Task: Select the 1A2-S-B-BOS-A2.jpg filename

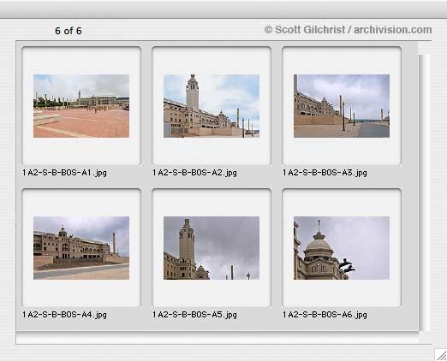Action: (x=194, y=173)
